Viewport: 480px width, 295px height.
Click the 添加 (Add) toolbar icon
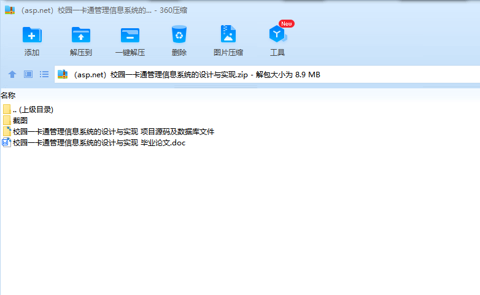coord(32,34)
